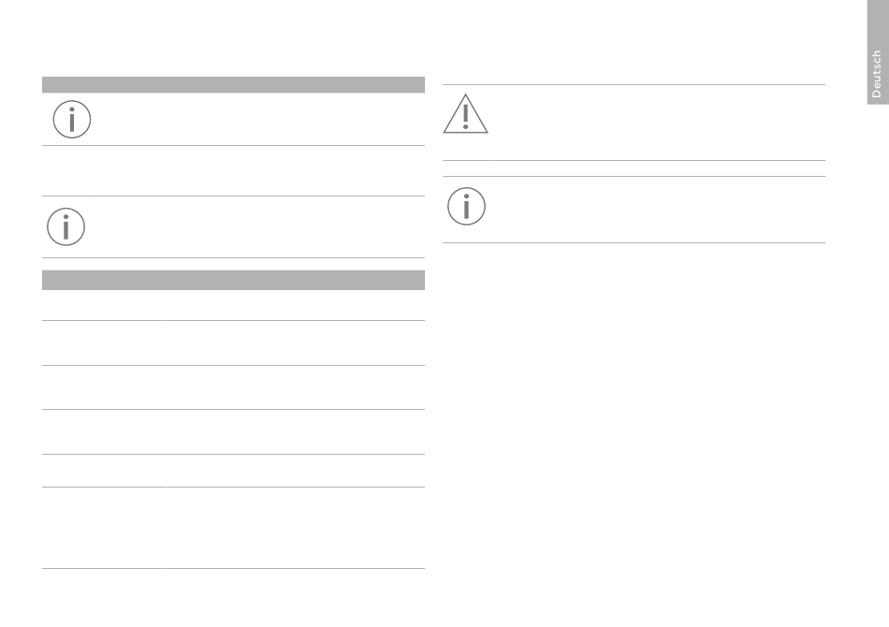
Task: Select the short fifth table row in the table
Action: click(x=233, y=471)
